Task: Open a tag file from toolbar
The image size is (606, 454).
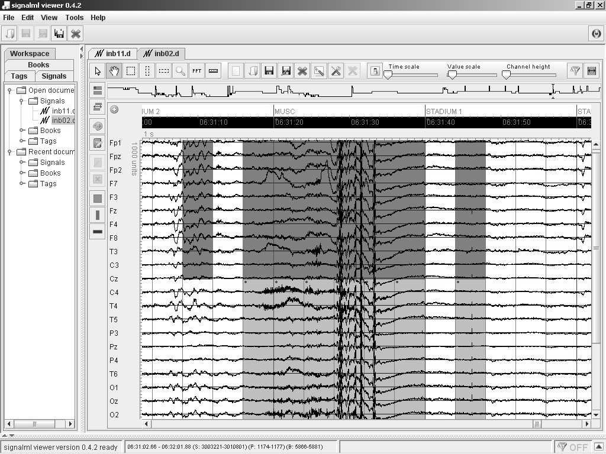Action: click(x=253, y=71)
